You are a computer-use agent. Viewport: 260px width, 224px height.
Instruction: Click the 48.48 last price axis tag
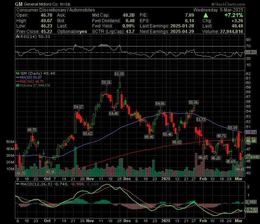(251, 141)
